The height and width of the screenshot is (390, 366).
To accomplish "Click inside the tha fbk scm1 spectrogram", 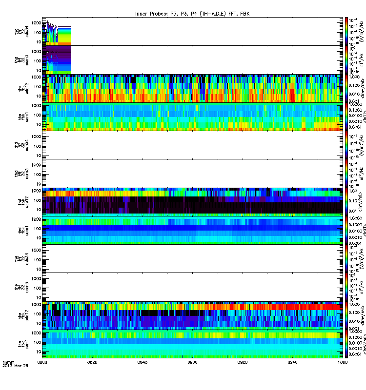I will coord(192,117).
